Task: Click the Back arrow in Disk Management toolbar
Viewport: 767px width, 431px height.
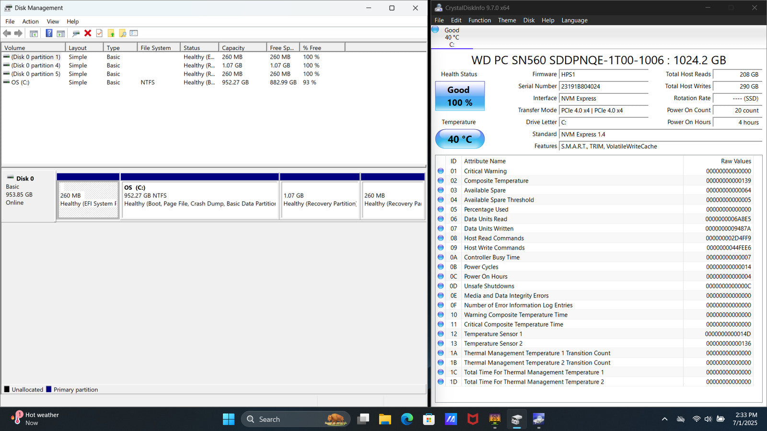Action: [7, 33]
